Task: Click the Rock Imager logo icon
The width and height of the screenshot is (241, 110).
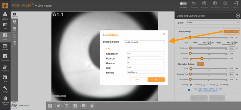Action: point(5,5)
